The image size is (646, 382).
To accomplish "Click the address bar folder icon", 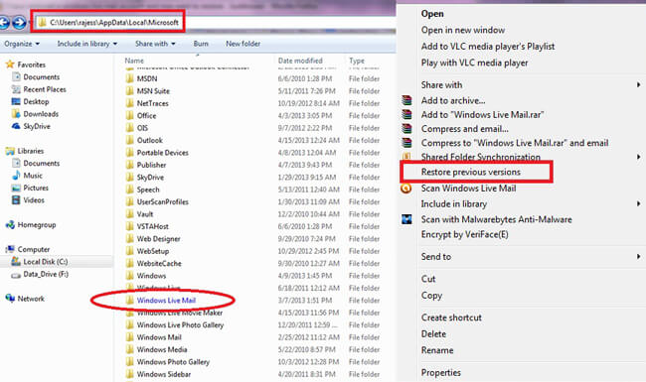I will coord(42,23).
